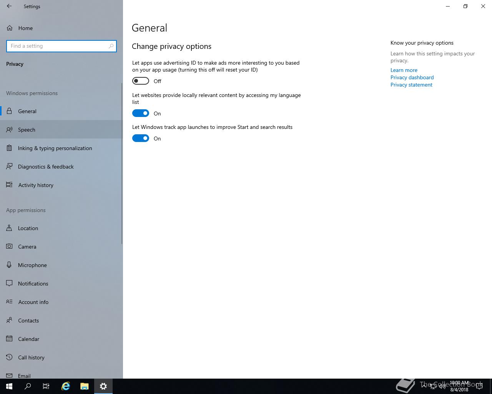Click the Call history phone icon
The width and height of the screenshot is (492, 394).
pos(9,357)
